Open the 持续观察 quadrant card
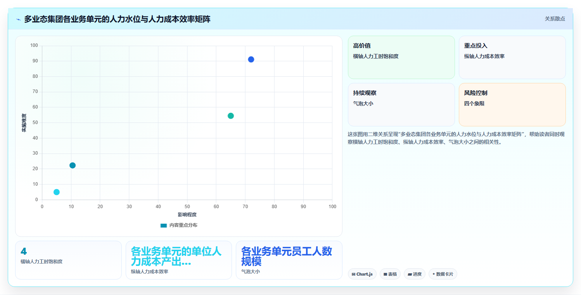 click(x=401, y=105)
